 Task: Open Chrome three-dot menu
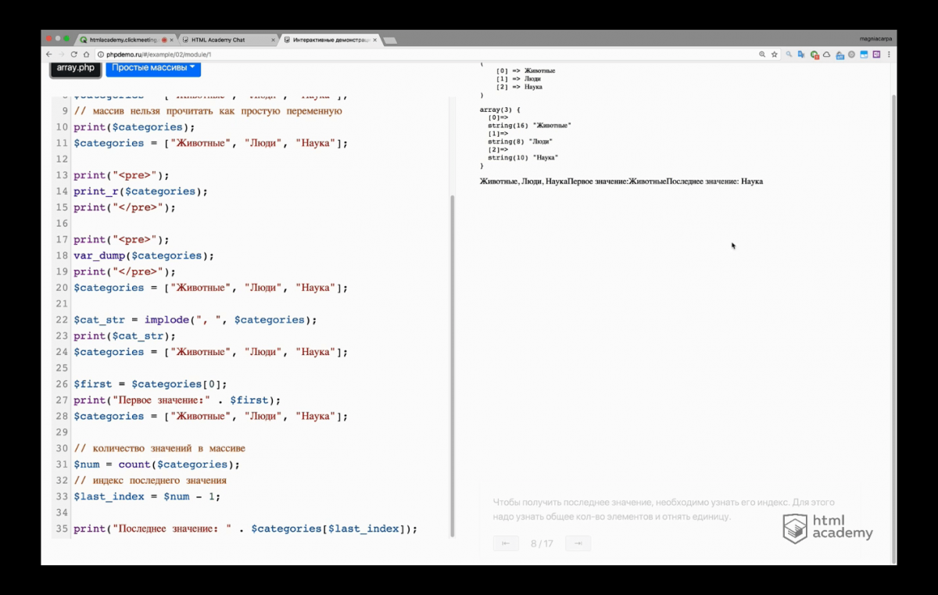[889, 55]
